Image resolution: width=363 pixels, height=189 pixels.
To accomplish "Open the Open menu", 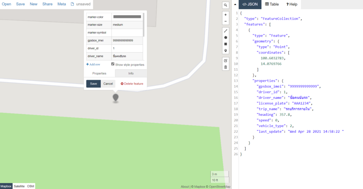I will point(7,4).
